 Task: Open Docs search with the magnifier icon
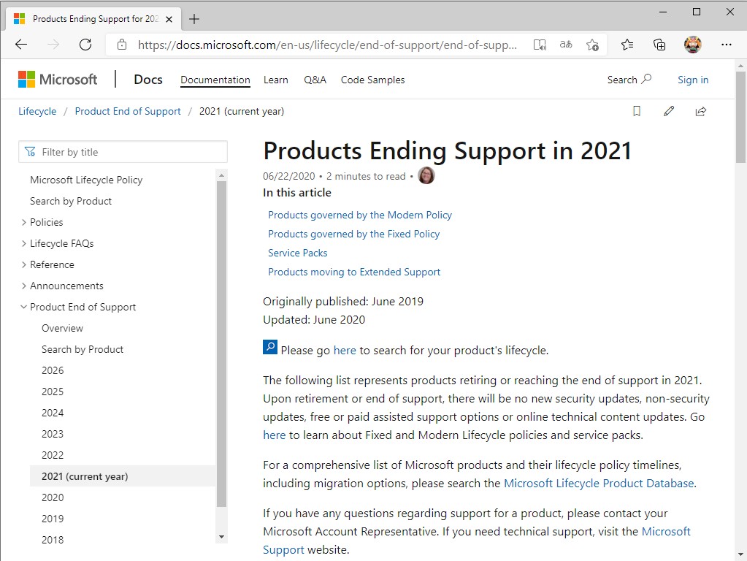pos(648,80)
